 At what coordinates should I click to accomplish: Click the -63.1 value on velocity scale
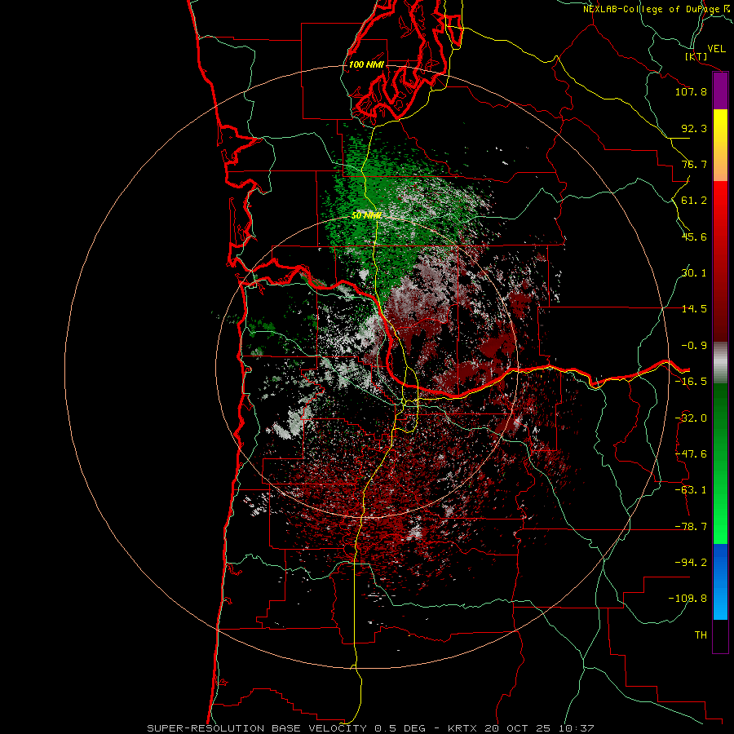pyautogui.click(x=691, y=490)
